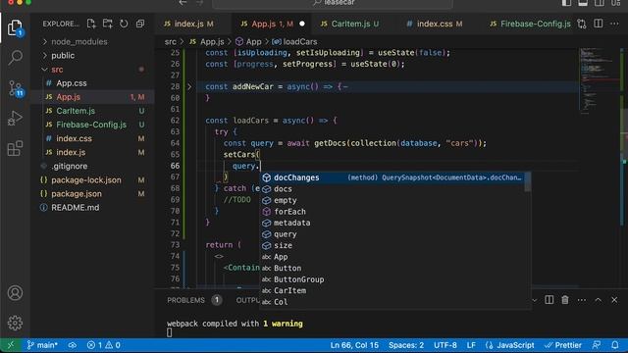The height and width of the screenshot is (353, 628).
Task: Click the suggestion list scrollbar thumb
Action: point(528,182)
